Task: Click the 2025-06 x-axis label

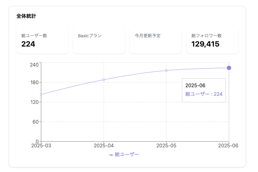Action: pyautogui.click(x=228, y=145)
